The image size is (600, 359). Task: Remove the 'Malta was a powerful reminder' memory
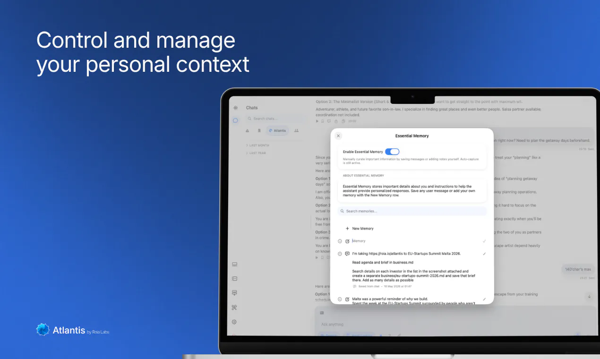pyautogui.click(x=340, y=299)
